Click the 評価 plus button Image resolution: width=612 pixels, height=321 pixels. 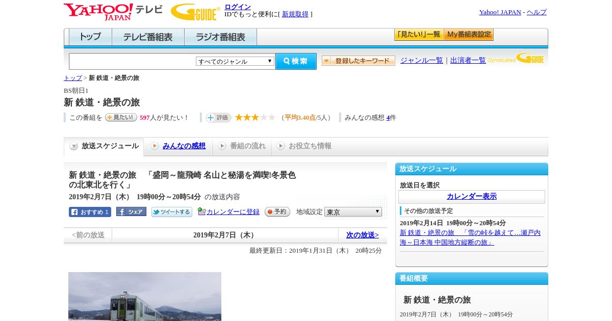[218, 118]
